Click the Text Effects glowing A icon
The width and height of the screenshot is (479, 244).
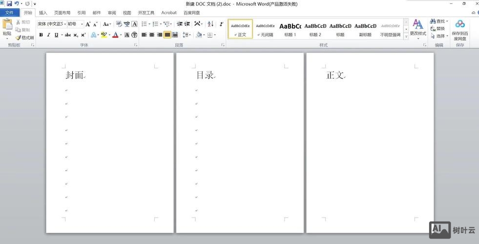click(x=93, y=35)
